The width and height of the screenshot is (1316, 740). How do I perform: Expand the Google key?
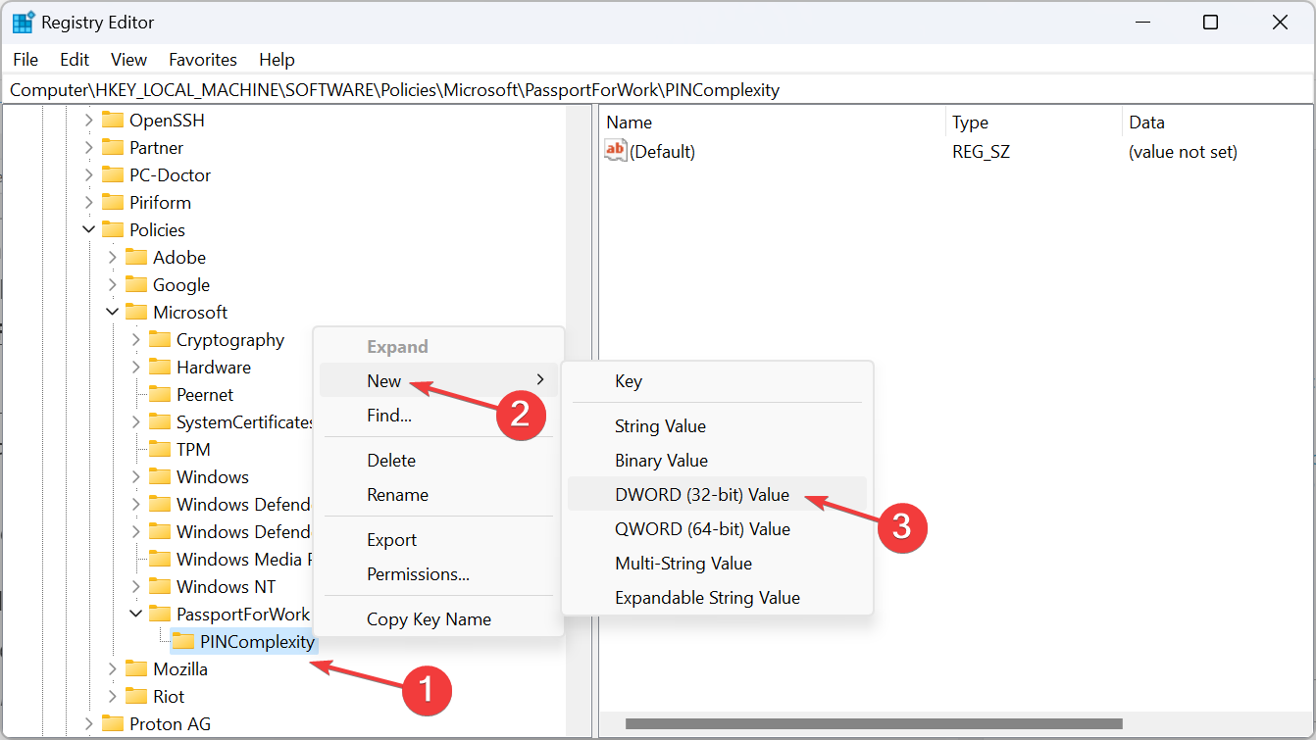coord(113,285)
